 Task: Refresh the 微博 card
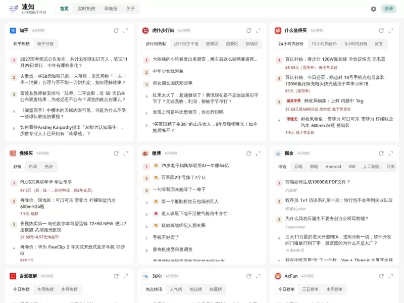(248, 154)
